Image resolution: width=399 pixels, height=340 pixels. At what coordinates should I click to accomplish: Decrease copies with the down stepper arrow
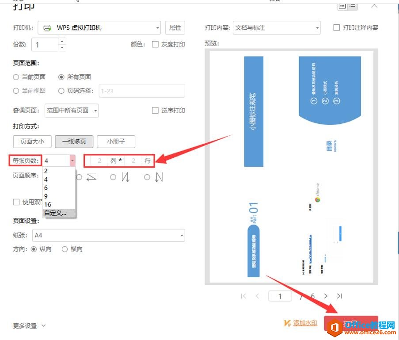pyautogui.click(x=62, y=48)
